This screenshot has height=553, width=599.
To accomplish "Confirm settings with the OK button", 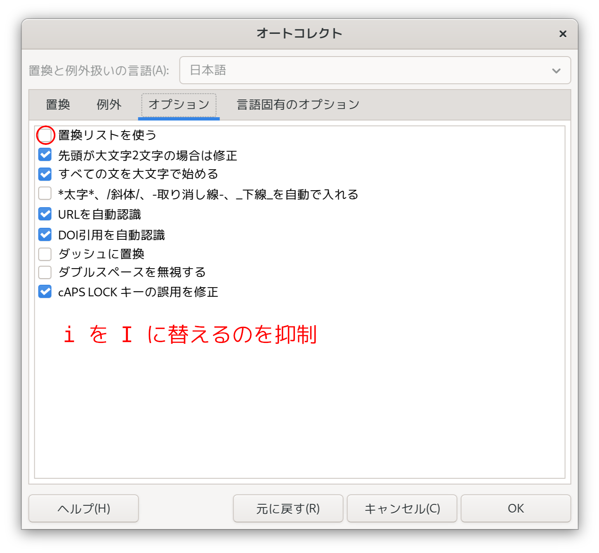I will (516, 508).
